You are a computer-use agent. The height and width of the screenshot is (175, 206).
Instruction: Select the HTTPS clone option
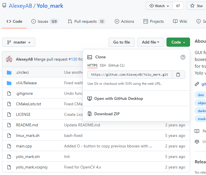tap(92, 65)
